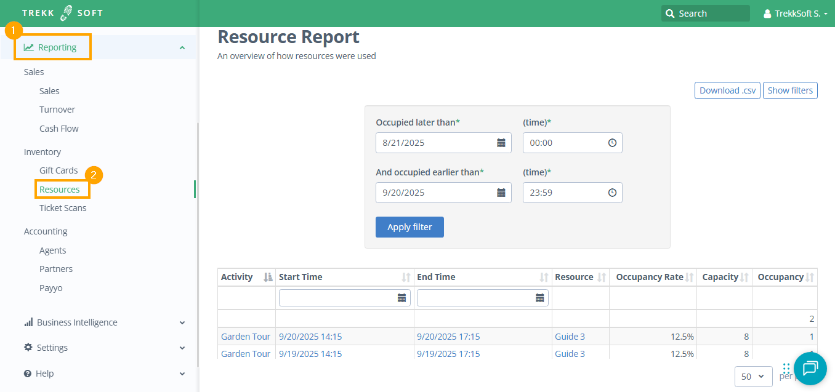Viewport: 835px width, 392px height.
Task: Collapse the Reporting menu section
Action: [182, 47]
